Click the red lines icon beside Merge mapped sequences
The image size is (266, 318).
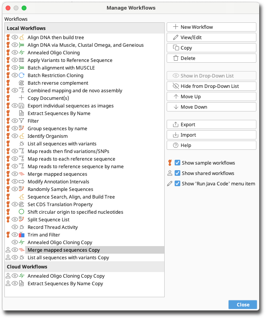point(22,174)
